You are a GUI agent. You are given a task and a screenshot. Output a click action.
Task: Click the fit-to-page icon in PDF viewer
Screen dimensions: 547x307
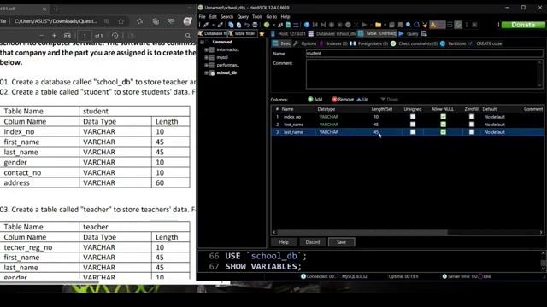click(x=68, y=36)
